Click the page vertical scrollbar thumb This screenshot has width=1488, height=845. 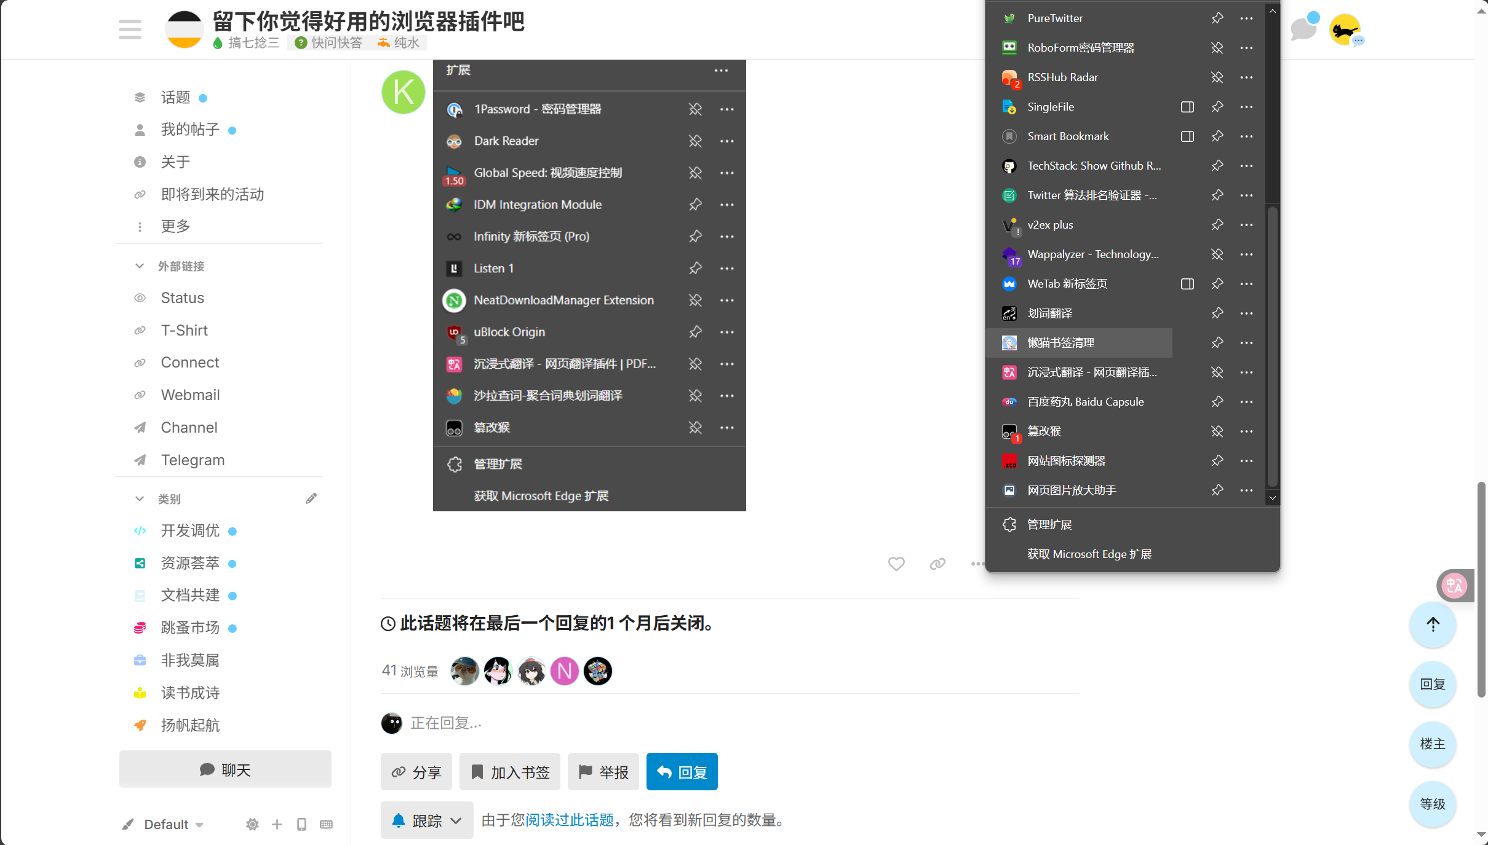click(1481, 590)
